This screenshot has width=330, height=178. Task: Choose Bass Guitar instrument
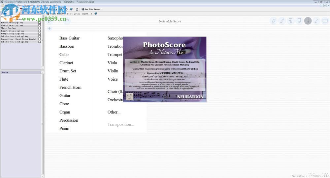coord(69,38)
